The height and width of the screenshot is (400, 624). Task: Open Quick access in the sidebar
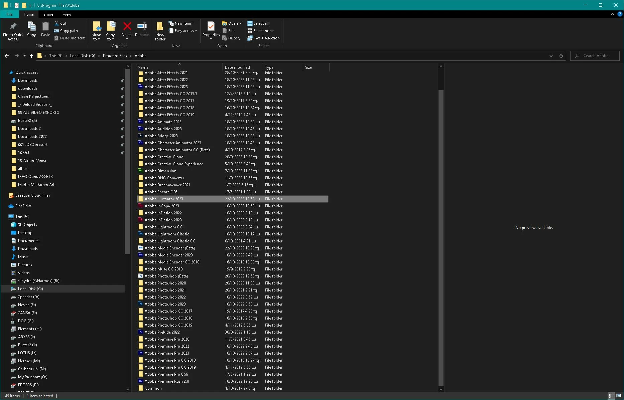pyautogui.click(x=27, y=72)
